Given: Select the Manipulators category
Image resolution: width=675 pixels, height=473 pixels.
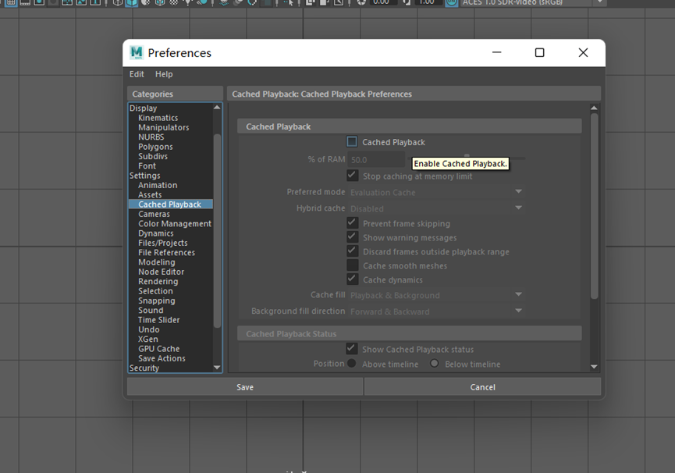Looking at the screenshot, I should pos(164,127).
